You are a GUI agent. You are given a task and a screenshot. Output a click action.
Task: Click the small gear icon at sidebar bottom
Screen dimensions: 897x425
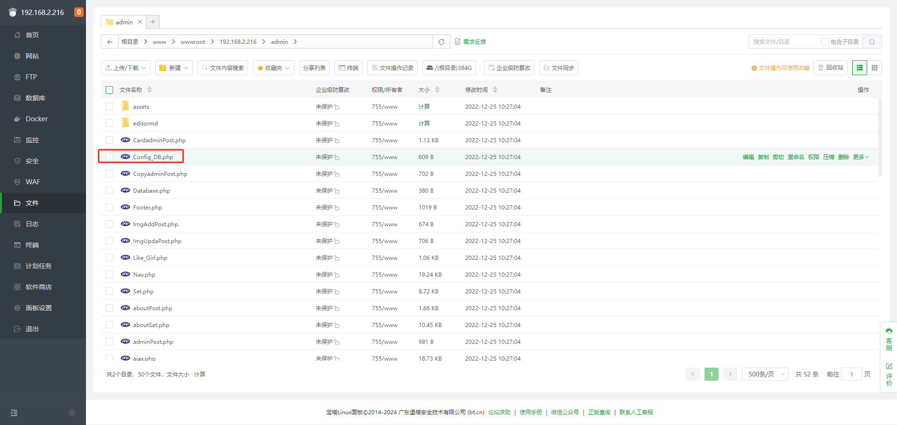pyautogui.click(x=72, y=413)
